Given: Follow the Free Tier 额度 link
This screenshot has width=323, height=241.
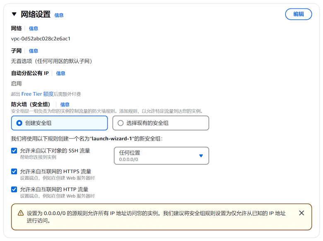Looking at the screenshot, I should [x=37, y=94].
